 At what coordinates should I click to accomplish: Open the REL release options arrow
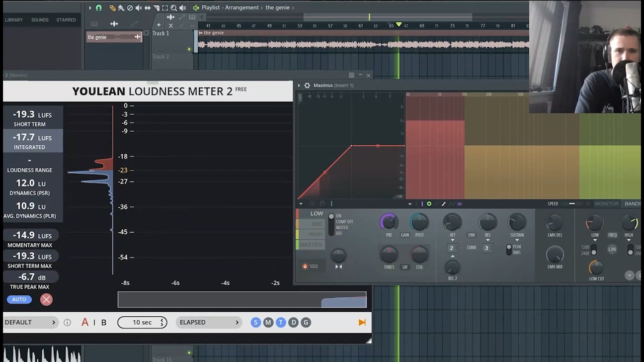point(488,240)
